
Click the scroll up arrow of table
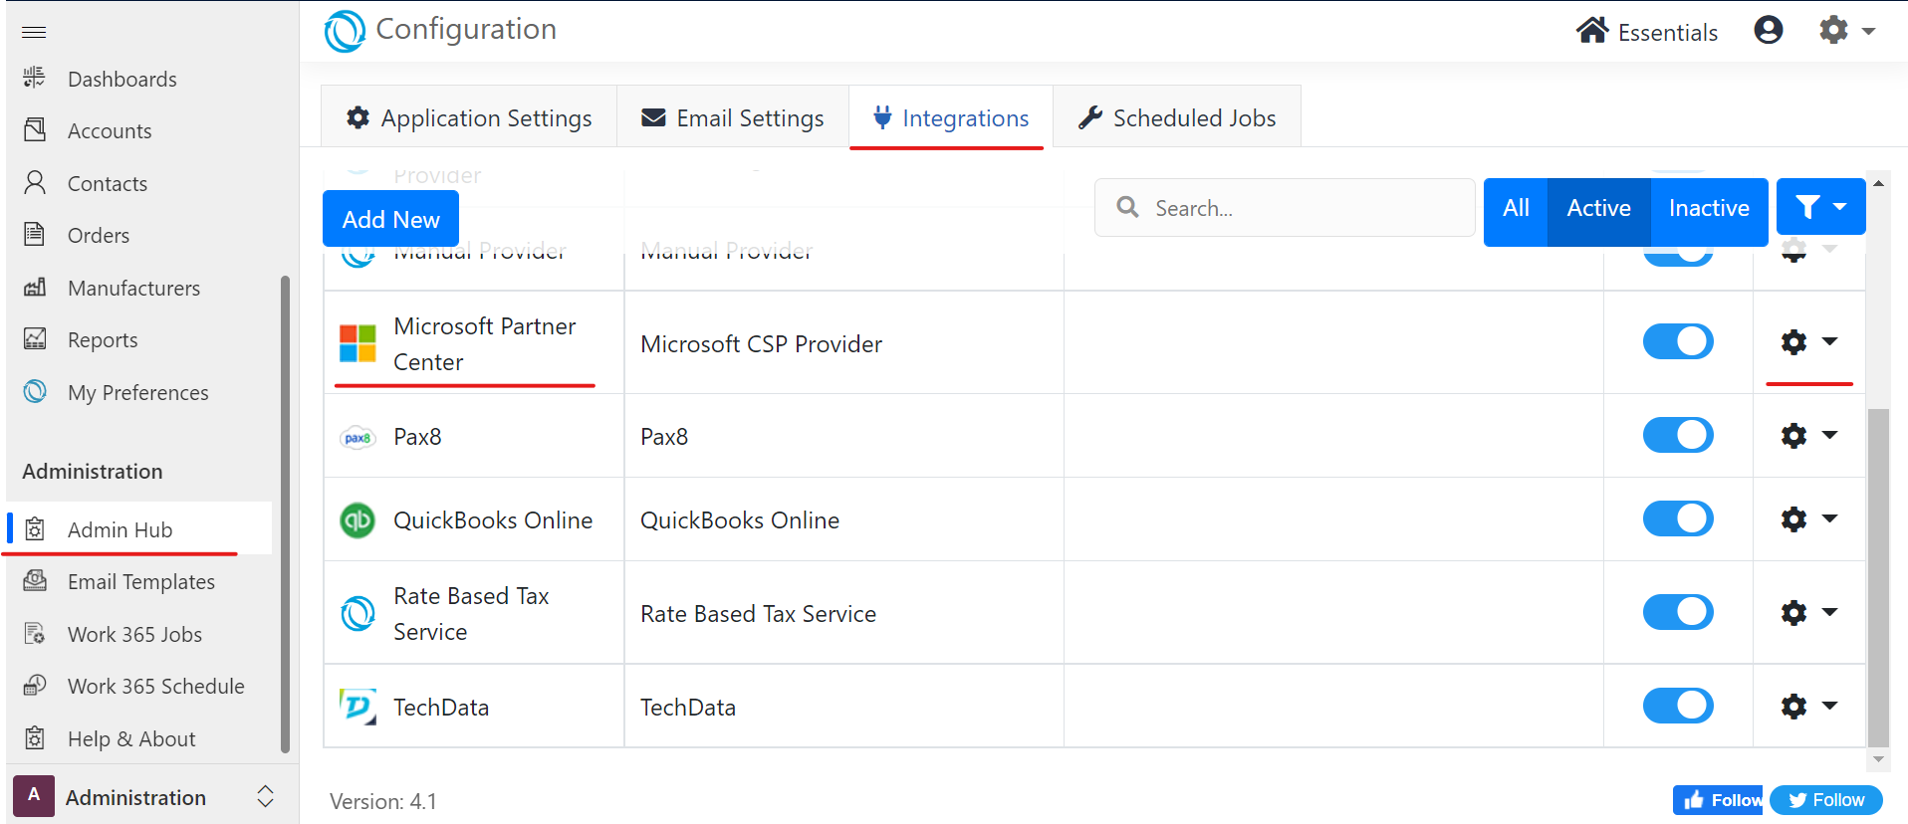tap(1878, 183)
